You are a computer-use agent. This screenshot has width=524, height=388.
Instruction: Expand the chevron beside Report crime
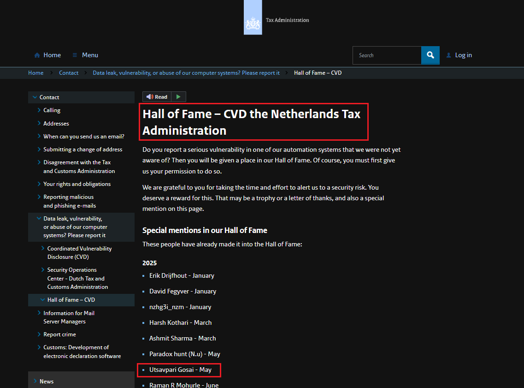tap(39, 334)
